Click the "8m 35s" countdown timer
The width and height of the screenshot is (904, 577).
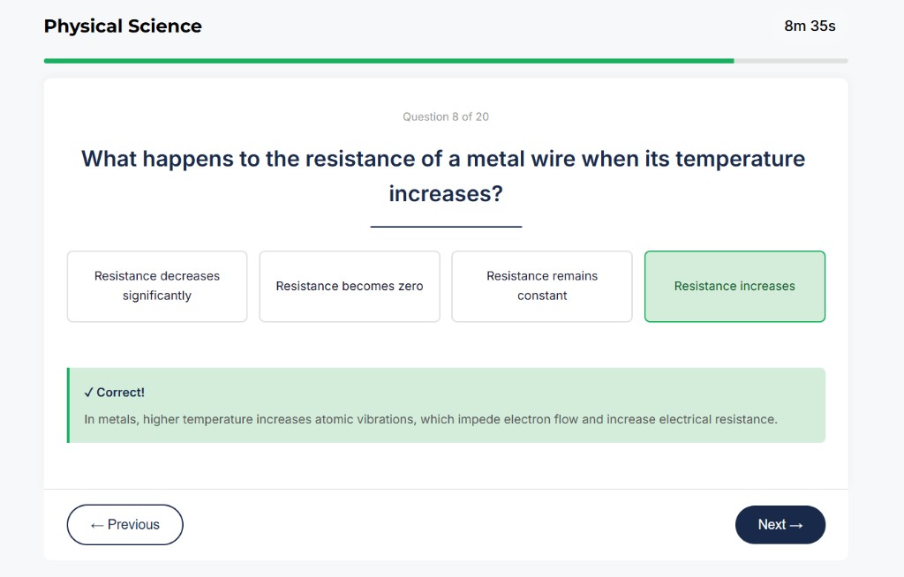coord(808,26)
